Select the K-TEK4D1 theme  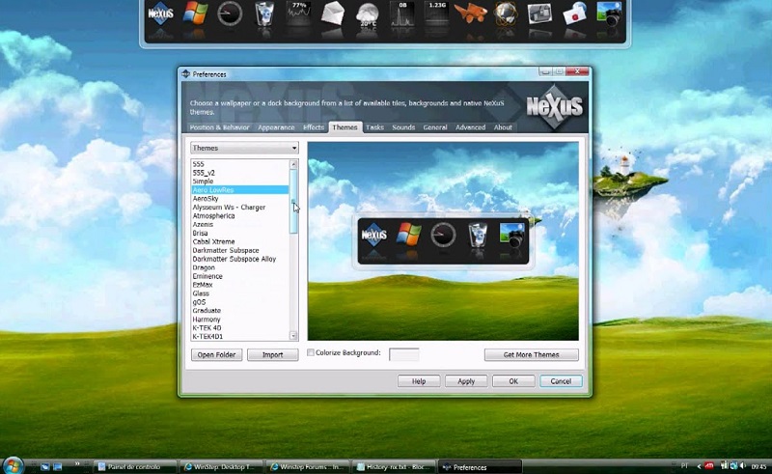pos(239,337)
